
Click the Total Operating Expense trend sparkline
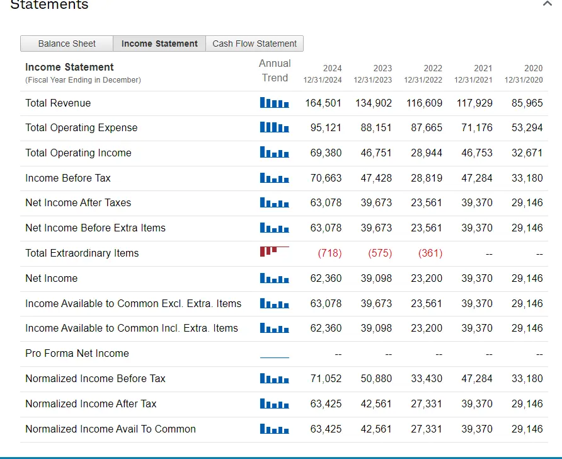click(274, 127)
